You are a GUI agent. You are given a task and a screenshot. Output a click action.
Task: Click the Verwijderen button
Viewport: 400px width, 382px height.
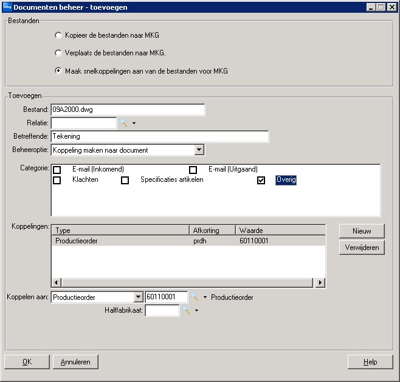(362, 248)
